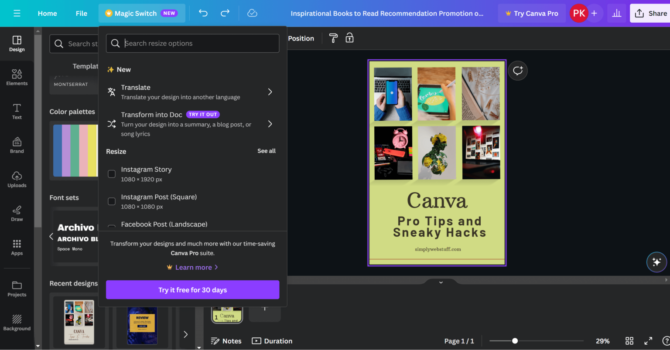Click the undo arrow in the top bar
This screenshot has width=670, height=350.
tap(203, 13)
